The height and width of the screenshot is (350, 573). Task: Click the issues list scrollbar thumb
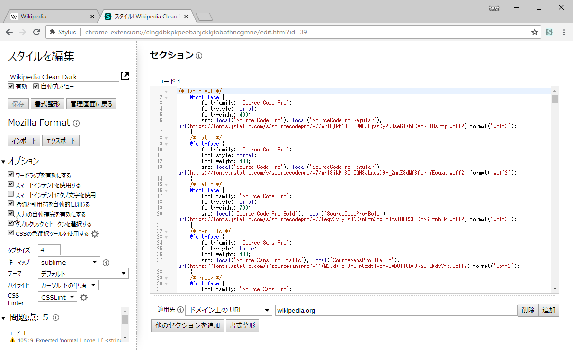coord(125,320)
